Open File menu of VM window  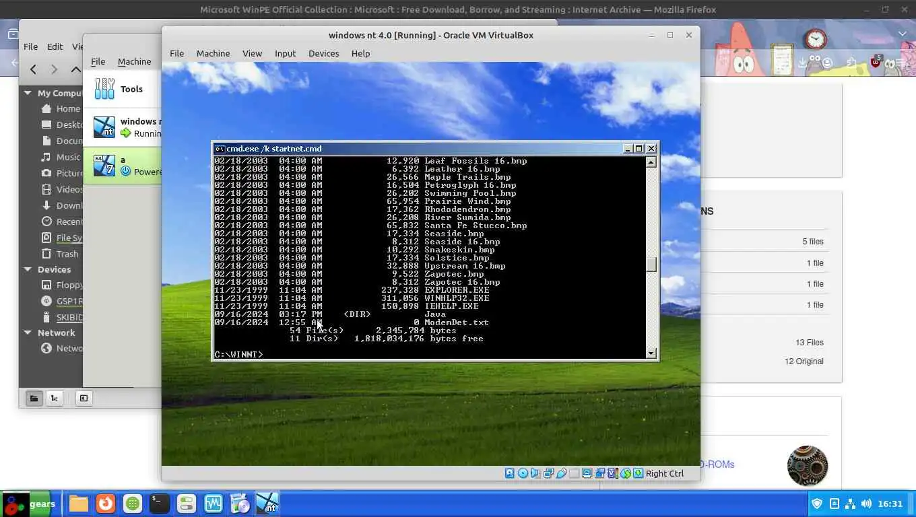pyautogui.click(x=176, y=53)
